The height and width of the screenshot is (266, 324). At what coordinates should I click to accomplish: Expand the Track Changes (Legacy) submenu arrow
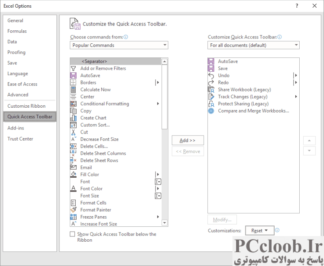coord(296,97)
